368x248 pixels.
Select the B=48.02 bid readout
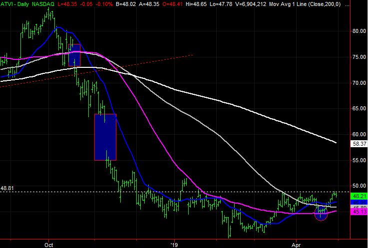tap(126, 4)
